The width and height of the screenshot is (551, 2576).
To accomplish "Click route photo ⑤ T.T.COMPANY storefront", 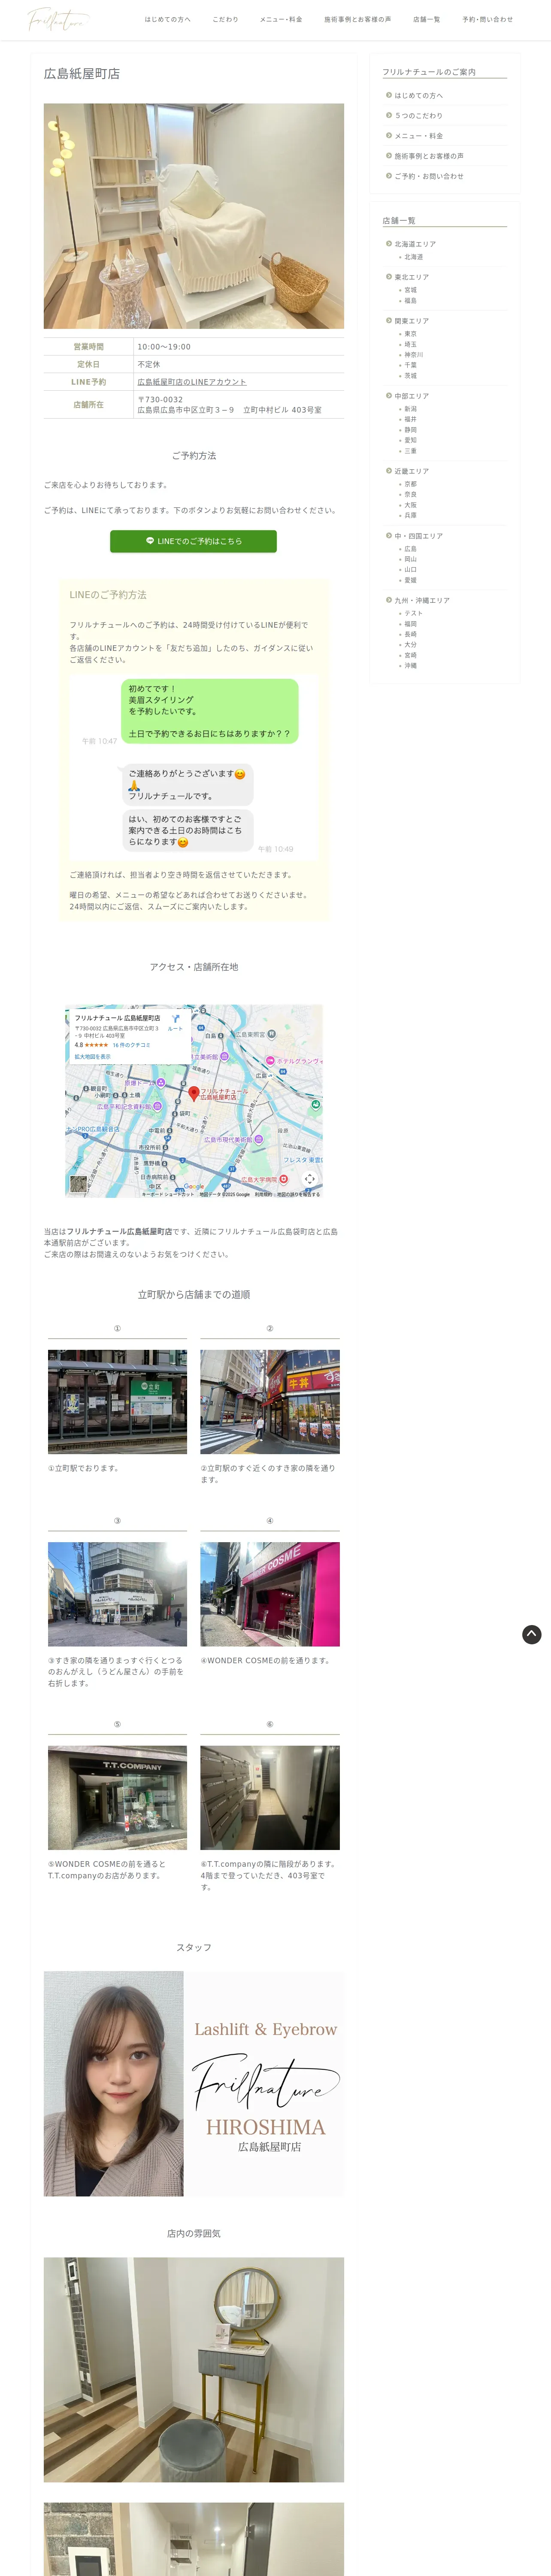I will pyautogui.click(x=117, y=1797).
